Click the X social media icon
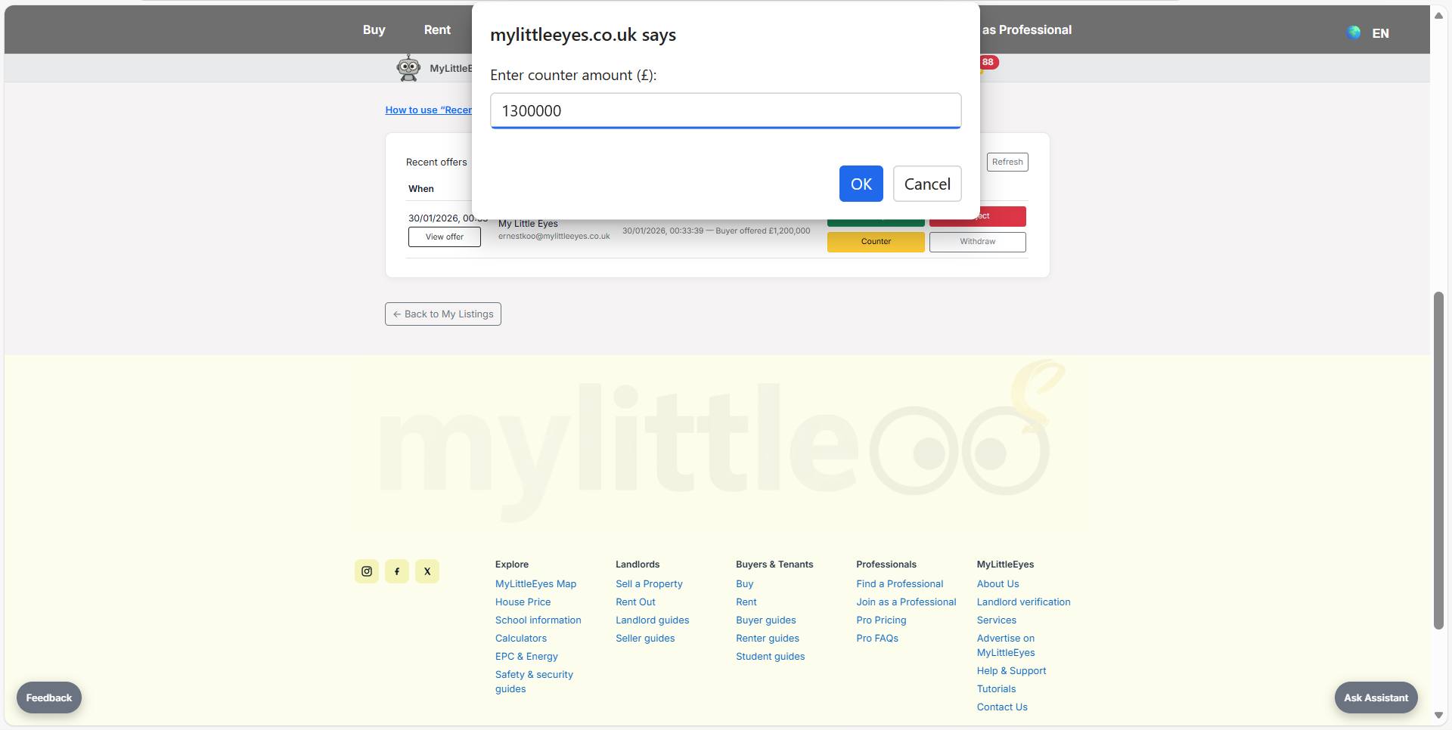Viewport: 1452px width, 730px height. click(x=427, y=571)
